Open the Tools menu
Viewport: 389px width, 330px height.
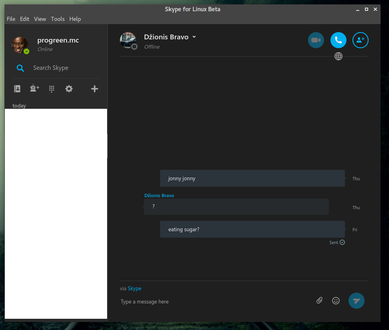click(58, 19)
